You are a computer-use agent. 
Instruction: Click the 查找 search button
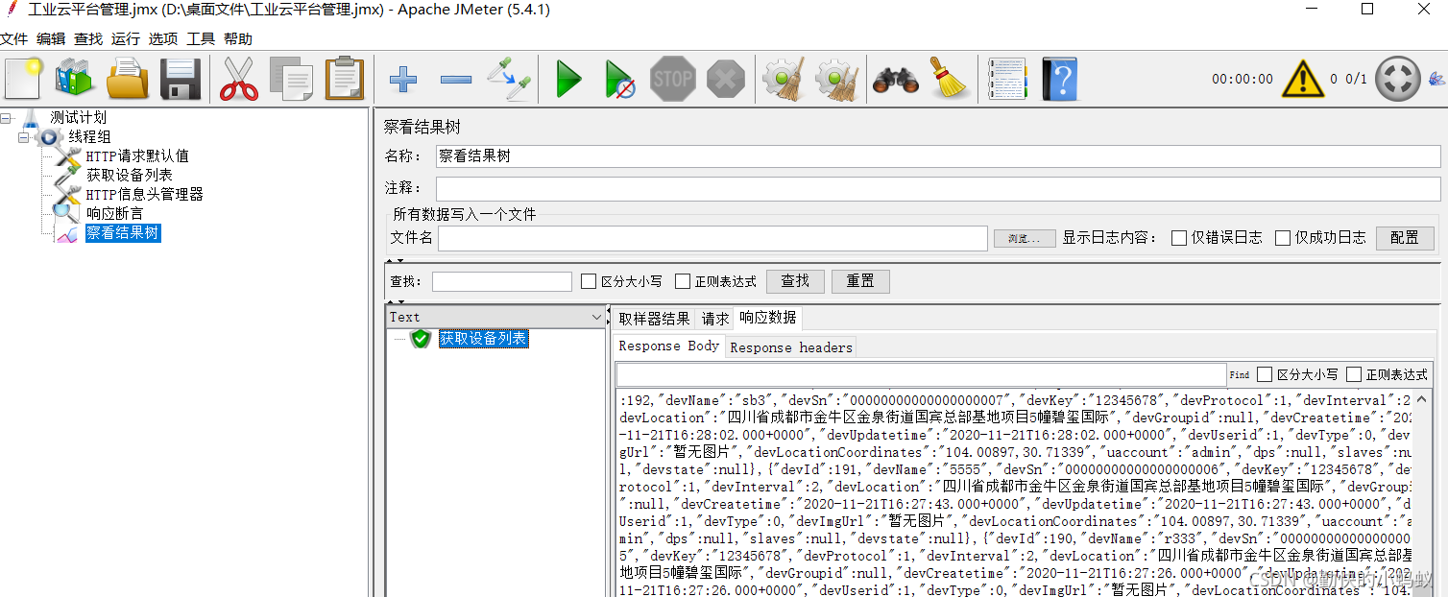pos(795,281)
